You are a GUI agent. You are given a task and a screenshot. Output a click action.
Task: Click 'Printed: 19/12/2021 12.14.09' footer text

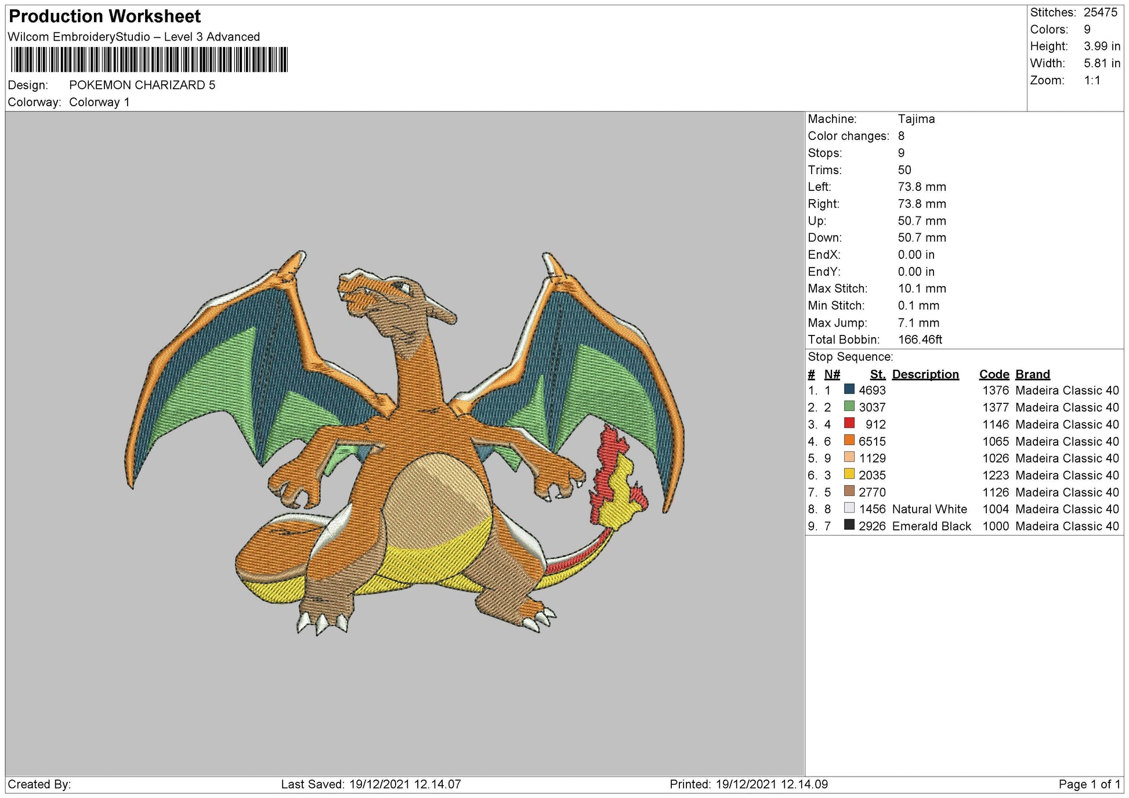[x=749, y=785]
